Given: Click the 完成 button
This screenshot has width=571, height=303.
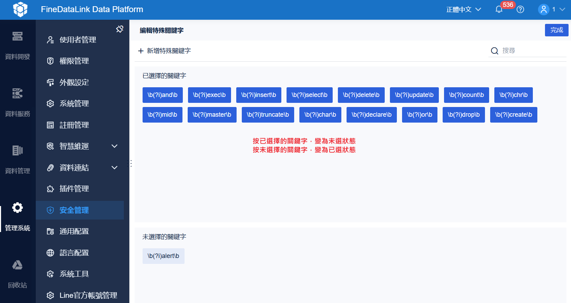Looking at the screenshot, I should (x=556, y=30).
